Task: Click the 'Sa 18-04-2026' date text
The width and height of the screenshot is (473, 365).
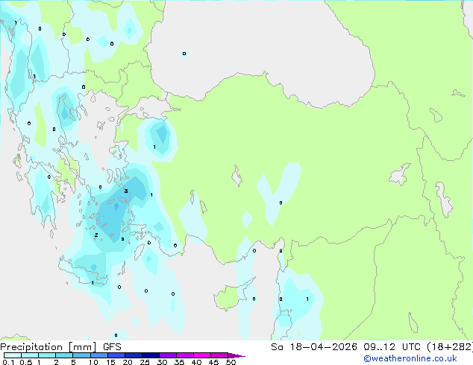Action: (x=314, y=347)
